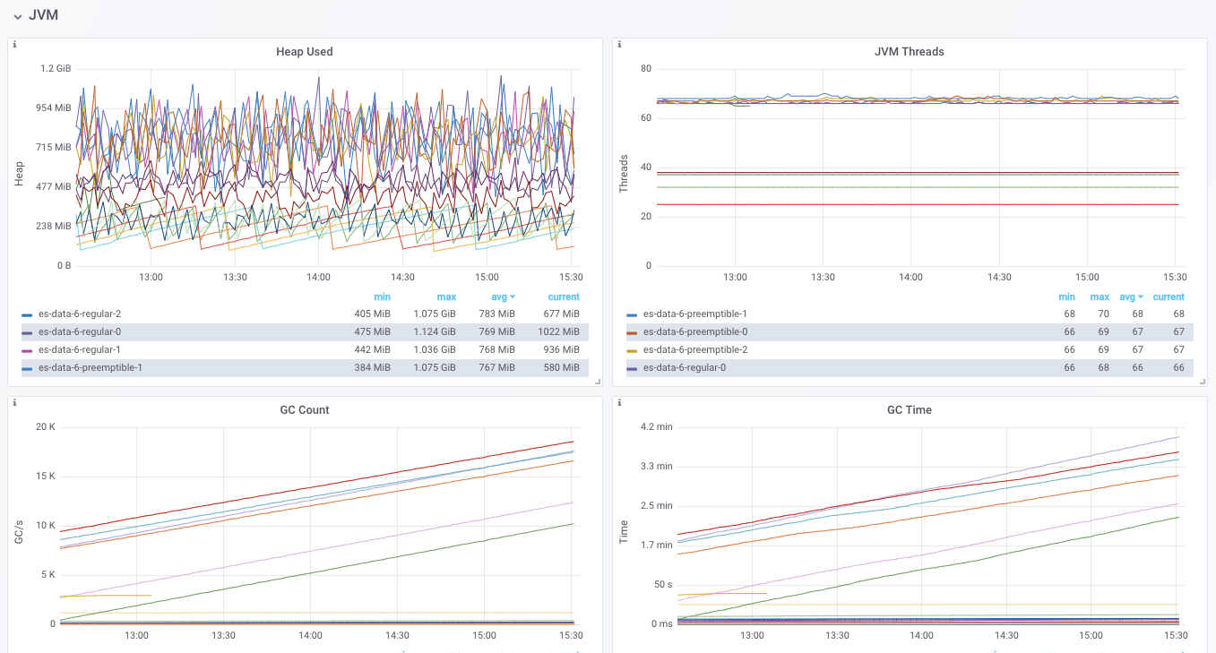Toggle es-data-6-regular-2 series in Heap legend

click(80, 314)
